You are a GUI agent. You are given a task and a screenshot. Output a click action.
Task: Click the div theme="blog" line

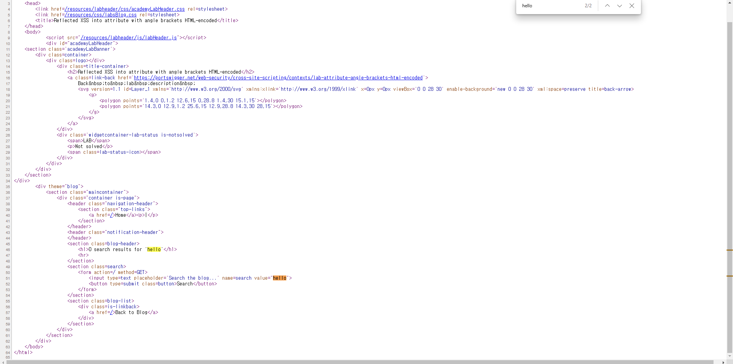(59, 187)
